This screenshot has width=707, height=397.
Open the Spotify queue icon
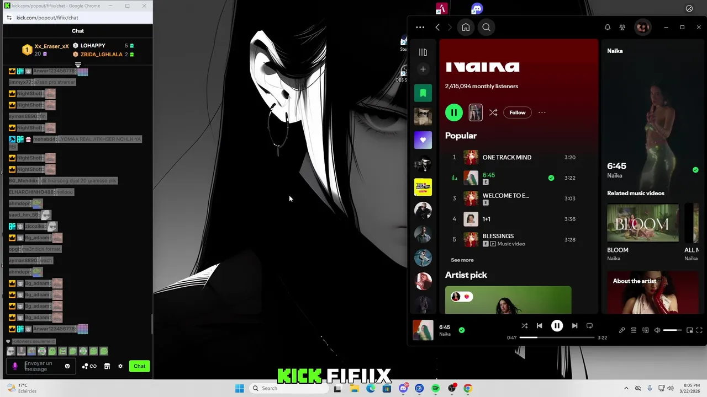[x=634, y=330]
